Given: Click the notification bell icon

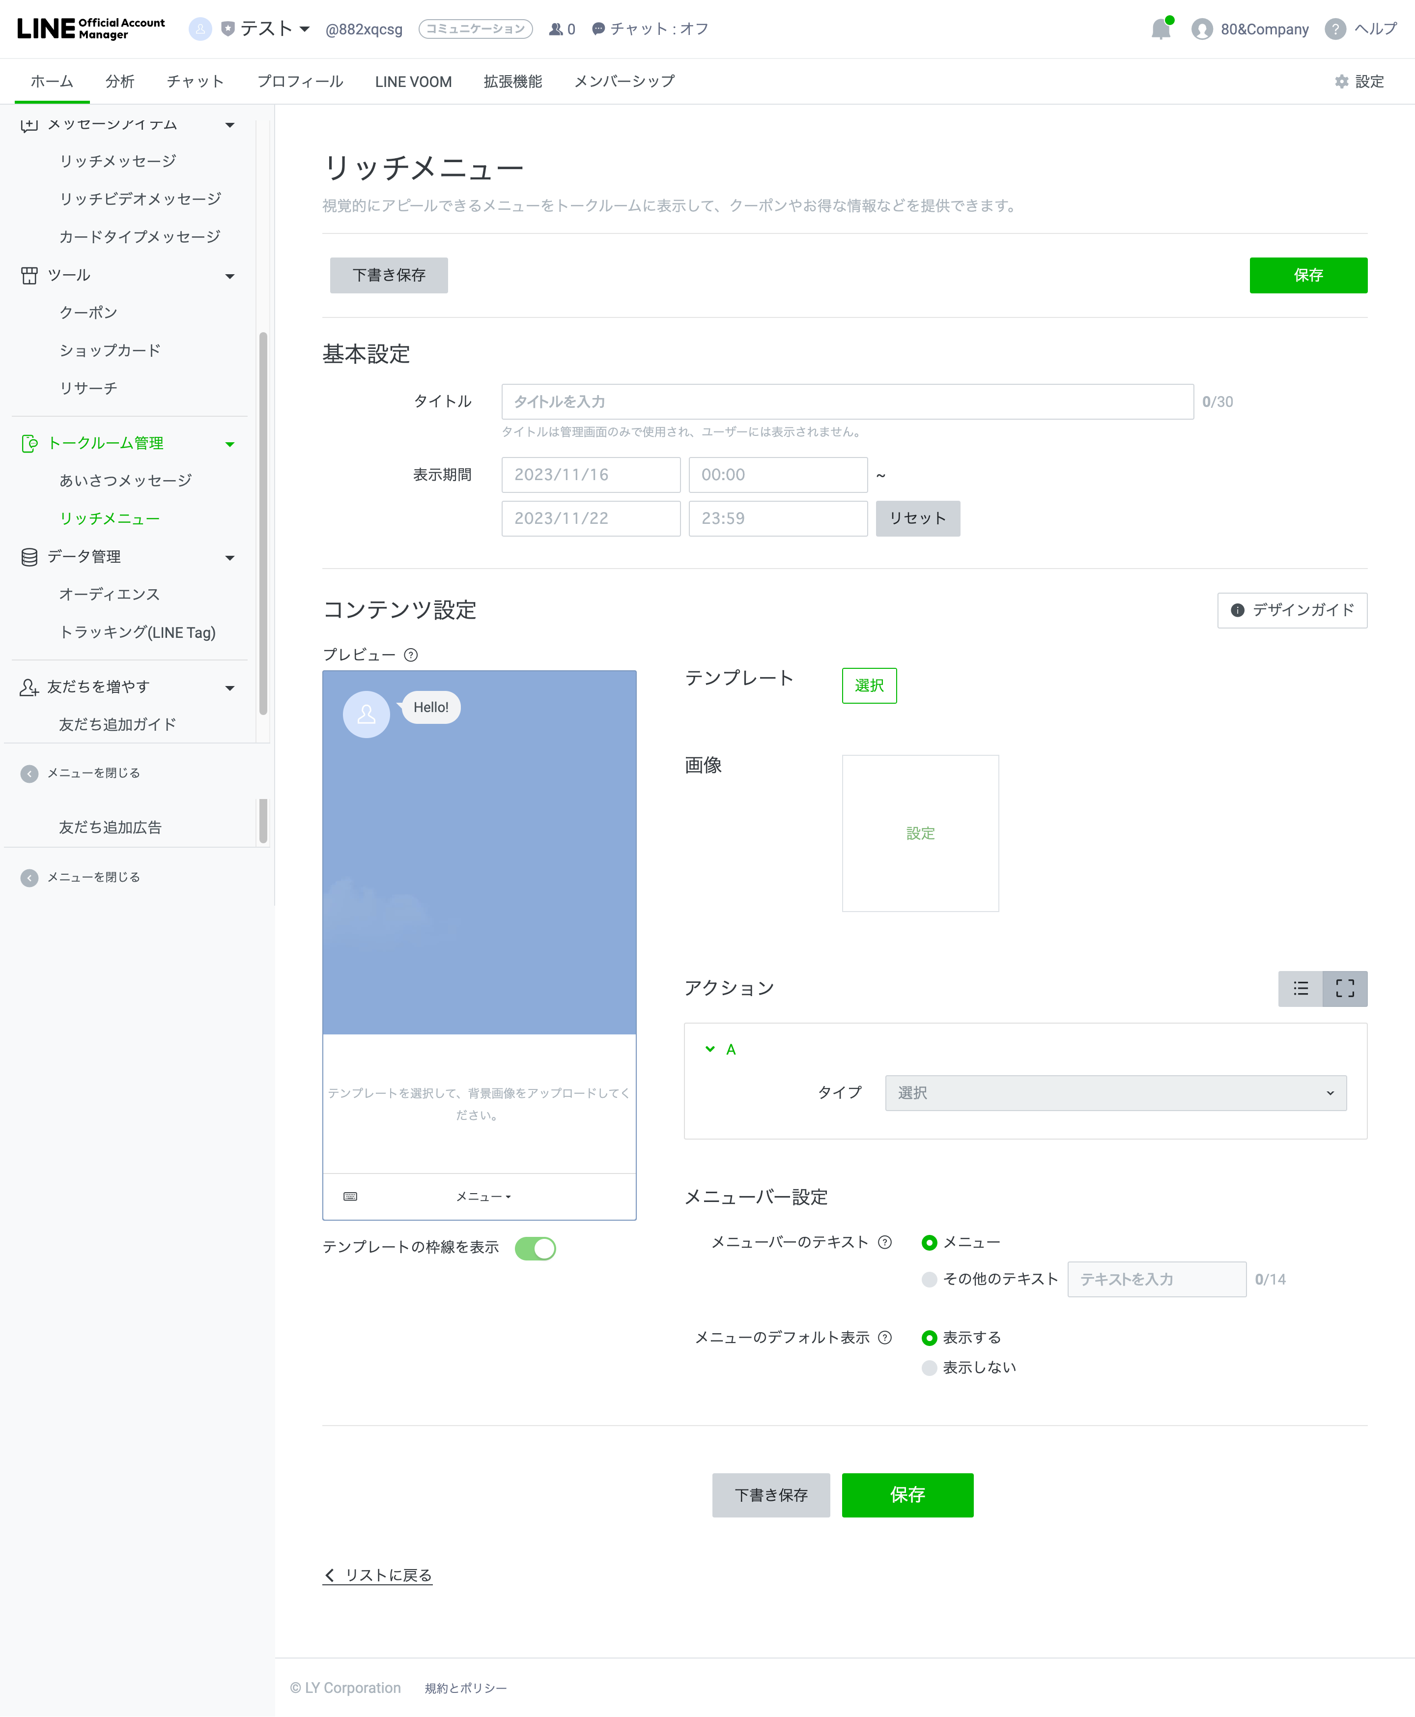Looking at the screenshot, I should pyautogui.click(x=1160, y=29).
